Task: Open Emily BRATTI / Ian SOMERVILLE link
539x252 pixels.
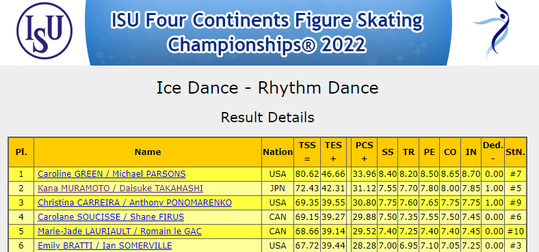Action: coord(105,246)
